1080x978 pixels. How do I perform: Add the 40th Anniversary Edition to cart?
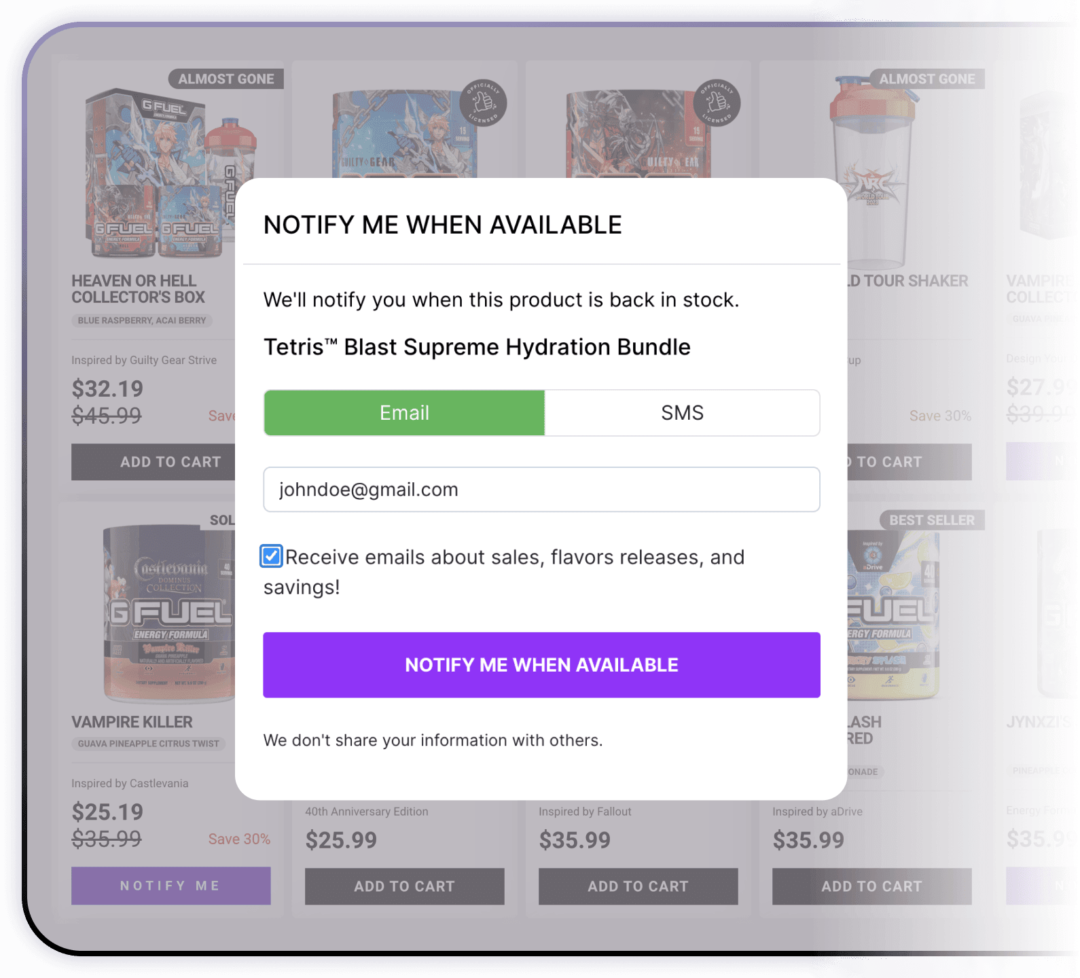(x=404, y=886)
